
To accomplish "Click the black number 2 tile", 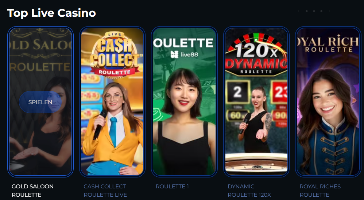I will click(x=238, y=92).
